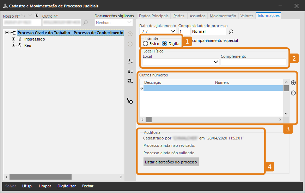Expand the Interessado tree node

click(x=14, y=39)
